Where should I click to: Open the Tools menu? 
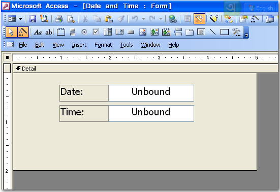[x=127, y=45]
